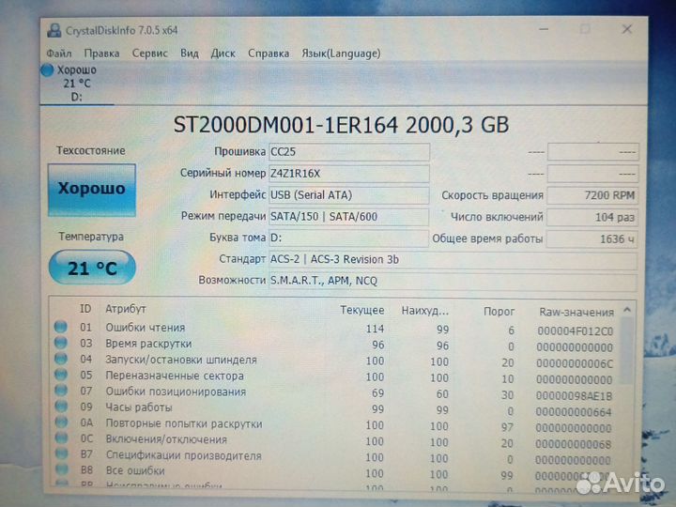This screenshot has height=507, width=676.
Task: Click the scroll-up arrow of the attribute list
Action: pos(627,310)
